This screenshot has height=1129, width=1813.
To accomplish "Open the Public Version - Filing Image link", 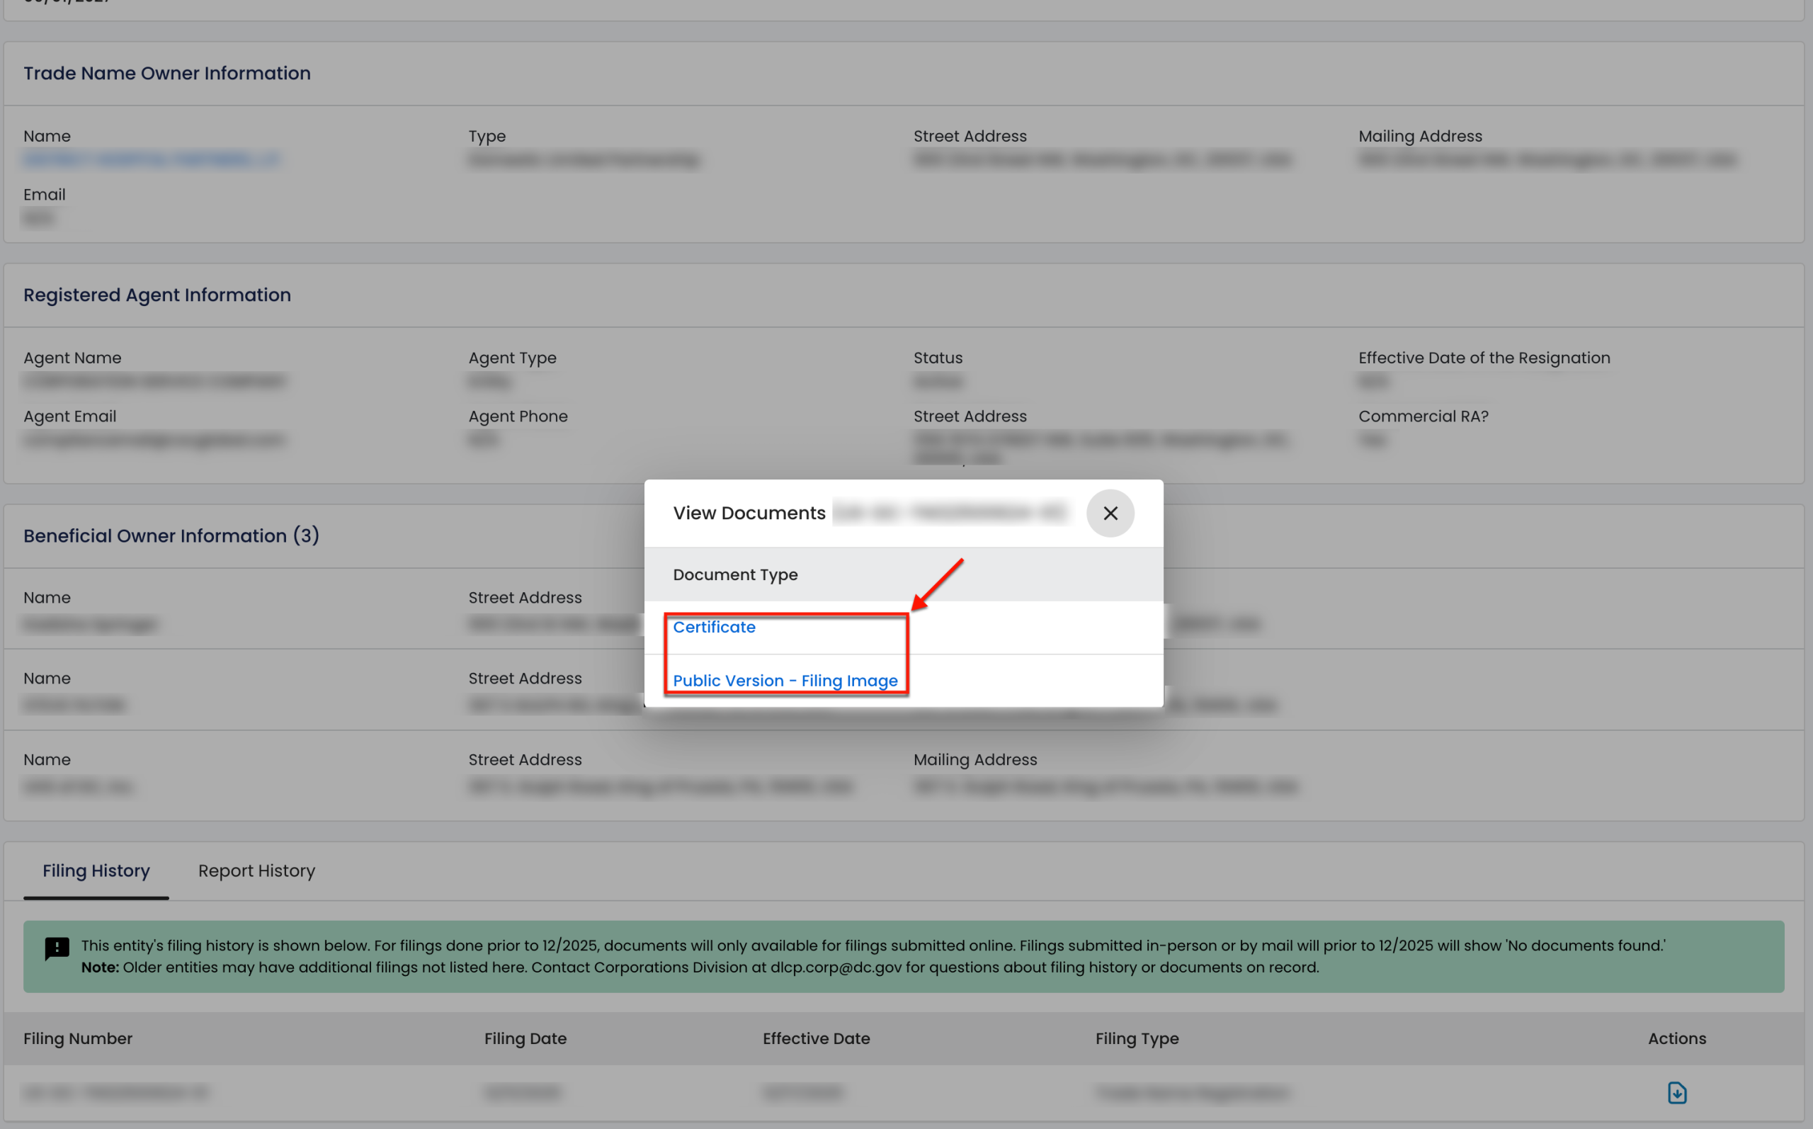I will pyautogui.click(x=785, y=680).
